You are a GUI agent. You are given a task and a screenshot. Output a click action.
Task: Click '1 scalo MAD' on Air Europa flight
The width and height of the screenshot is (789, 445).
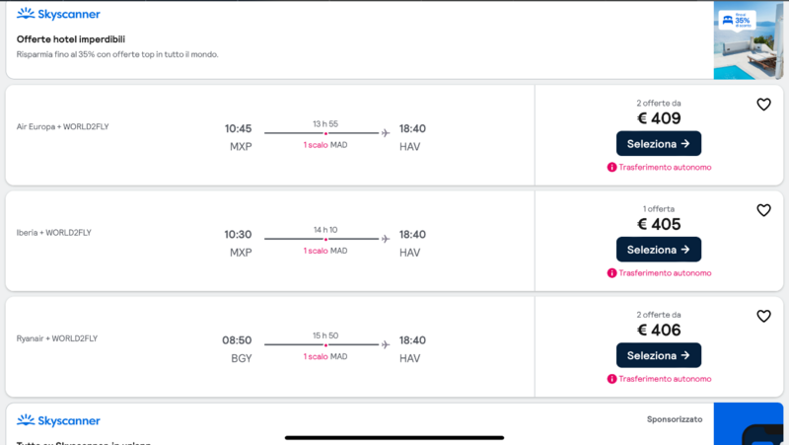tap(325, 145)
